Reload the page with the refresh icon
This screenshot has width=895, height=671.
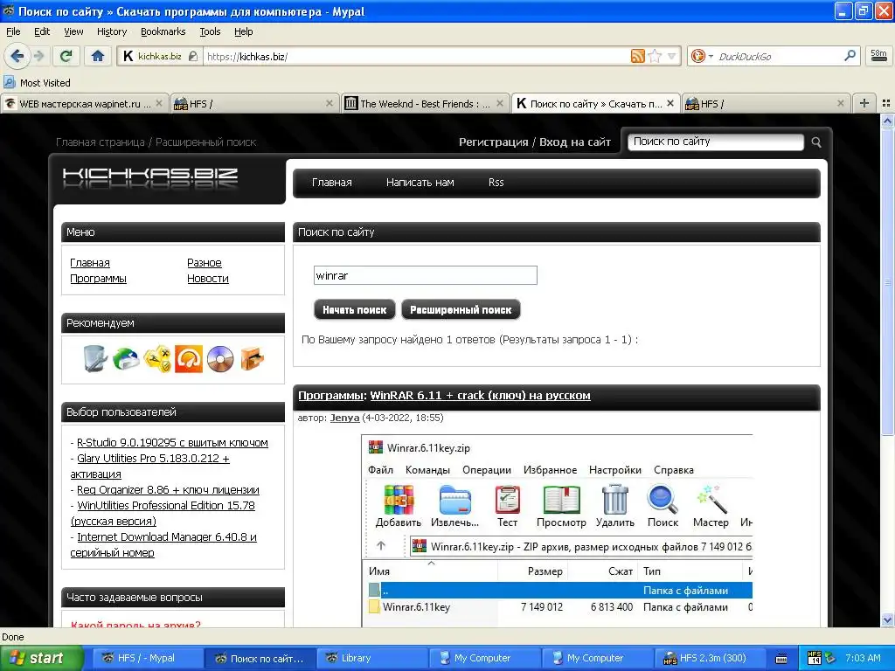(x=66, y=56)
